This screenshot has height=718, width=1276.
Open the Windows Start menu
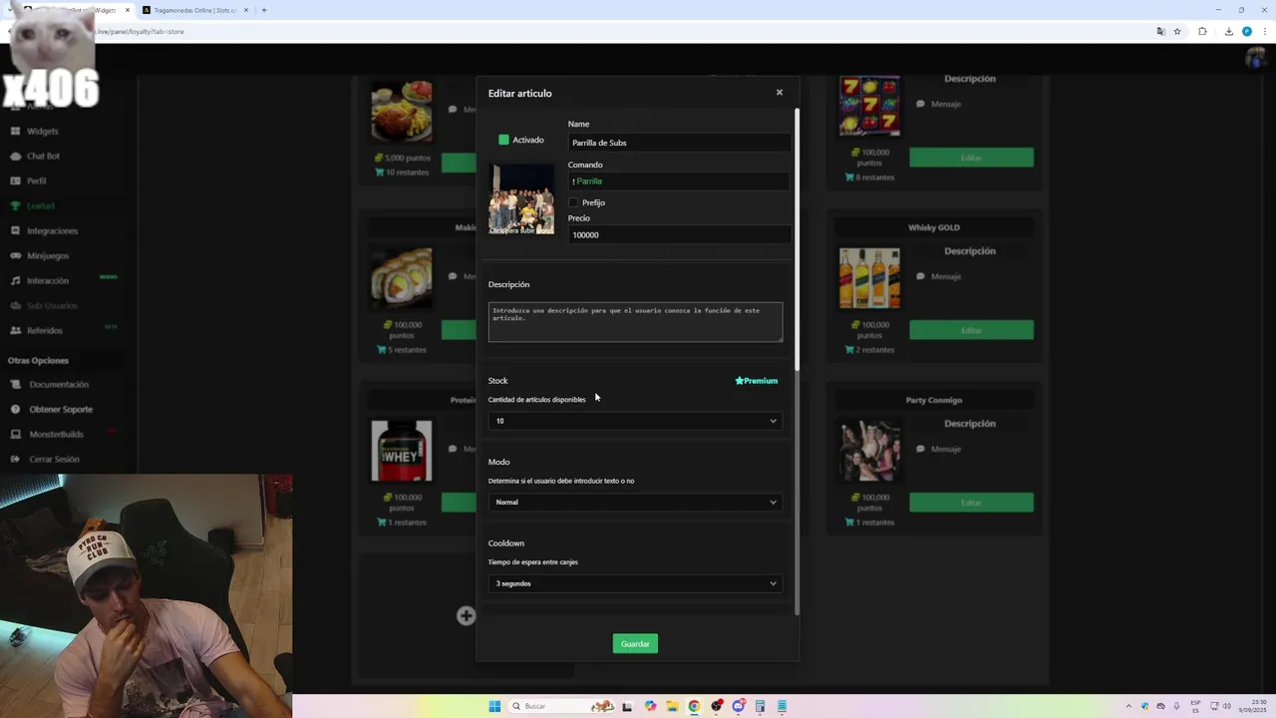[x=494, y=706]
